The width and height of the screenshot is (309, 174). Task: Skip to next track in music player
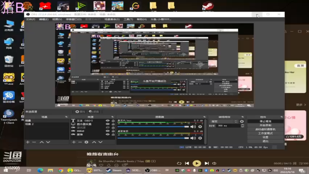click(207, 163)
